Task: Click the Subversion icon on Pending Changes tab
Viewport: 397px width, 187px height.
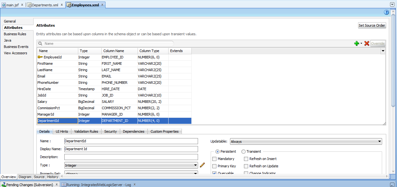Action: [x=4, y=184]
